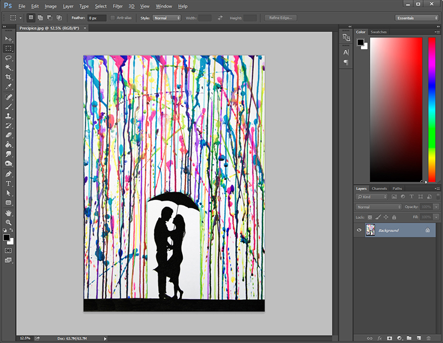Image resolution: width=443 pixels, height=343 pixels.
Task: Reset default foreground and background colors
Action: coord(5,230)
